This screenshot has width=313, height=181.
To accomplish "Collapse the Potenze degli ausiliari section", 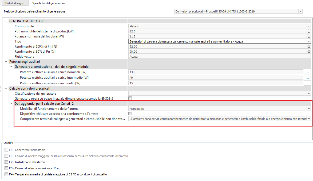I will 6,62.
